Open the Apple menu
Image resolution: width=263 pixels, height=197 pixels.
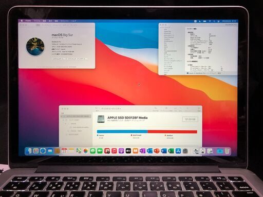22,21
